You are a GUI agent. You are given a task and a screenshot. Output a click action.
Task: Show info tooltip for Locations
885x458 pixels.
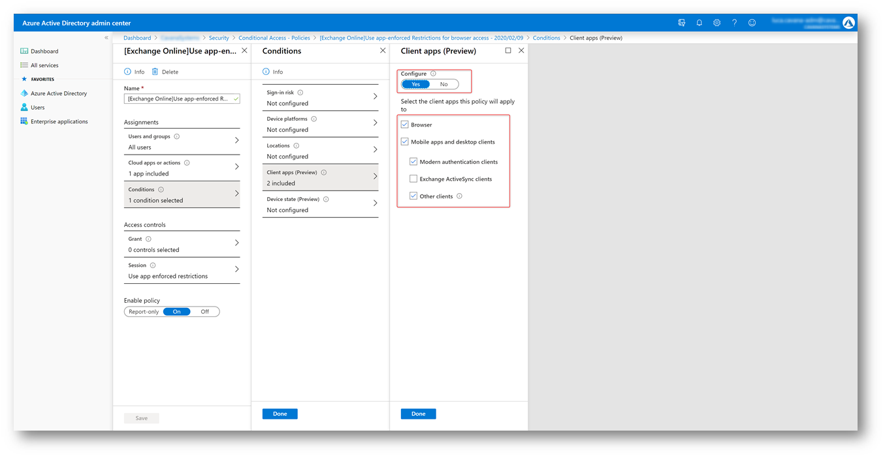click(297, 146)
